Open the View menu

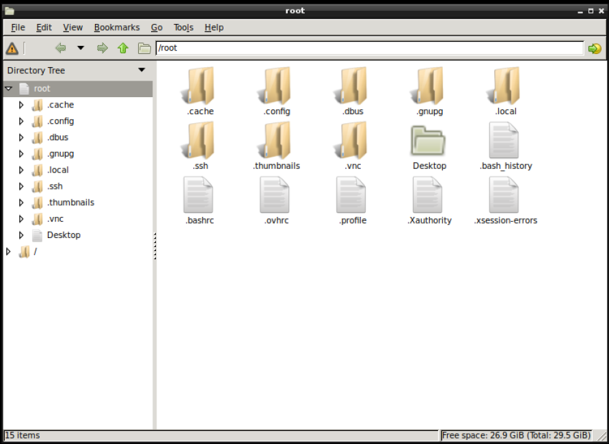[72, 27]
